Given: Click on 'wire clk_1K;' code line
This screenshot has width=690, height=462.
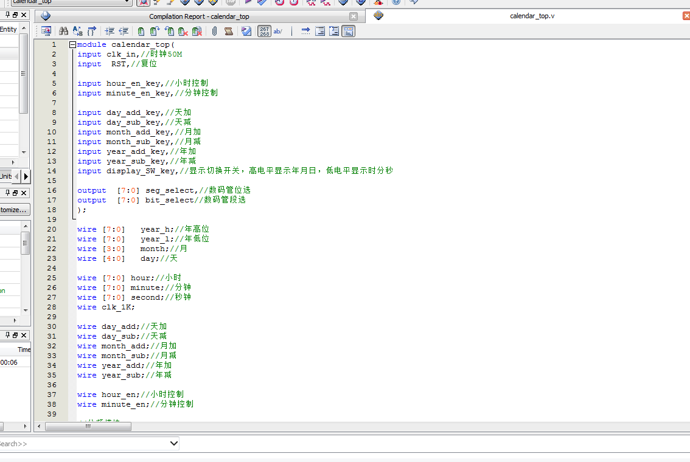Looking at the screenshot, I should point(106,307).
